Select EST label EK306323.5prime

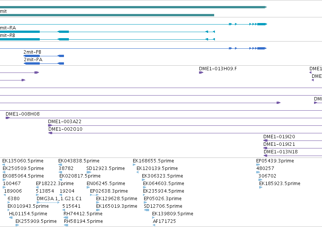[162, 176]
